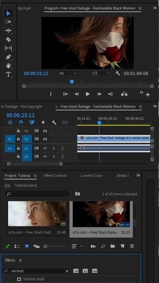Toggle V1 track output eye
The image size is (159, 283).
tap(45, 139)
